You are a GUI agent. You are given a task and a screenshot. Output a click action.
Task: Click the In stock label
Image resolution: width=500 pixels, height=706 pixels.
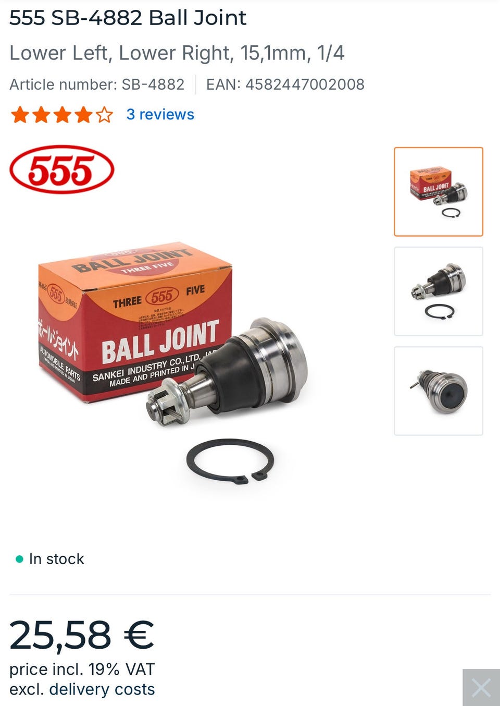coord(56,559)
